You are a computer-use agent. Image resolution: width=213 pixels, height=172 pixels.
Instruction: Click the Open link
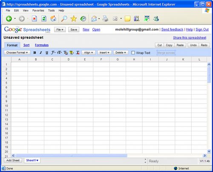[x=96, y=30]
